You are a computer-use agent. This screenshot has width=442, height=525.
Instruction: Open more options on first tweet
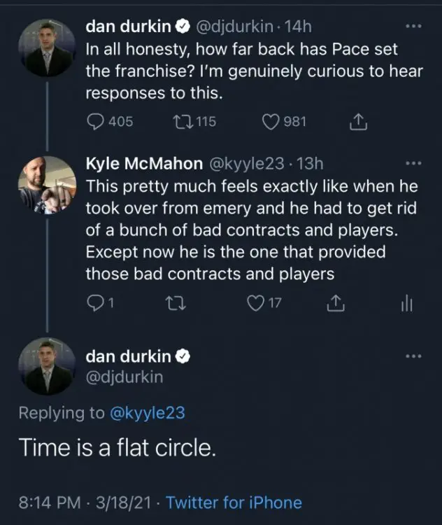413,27
